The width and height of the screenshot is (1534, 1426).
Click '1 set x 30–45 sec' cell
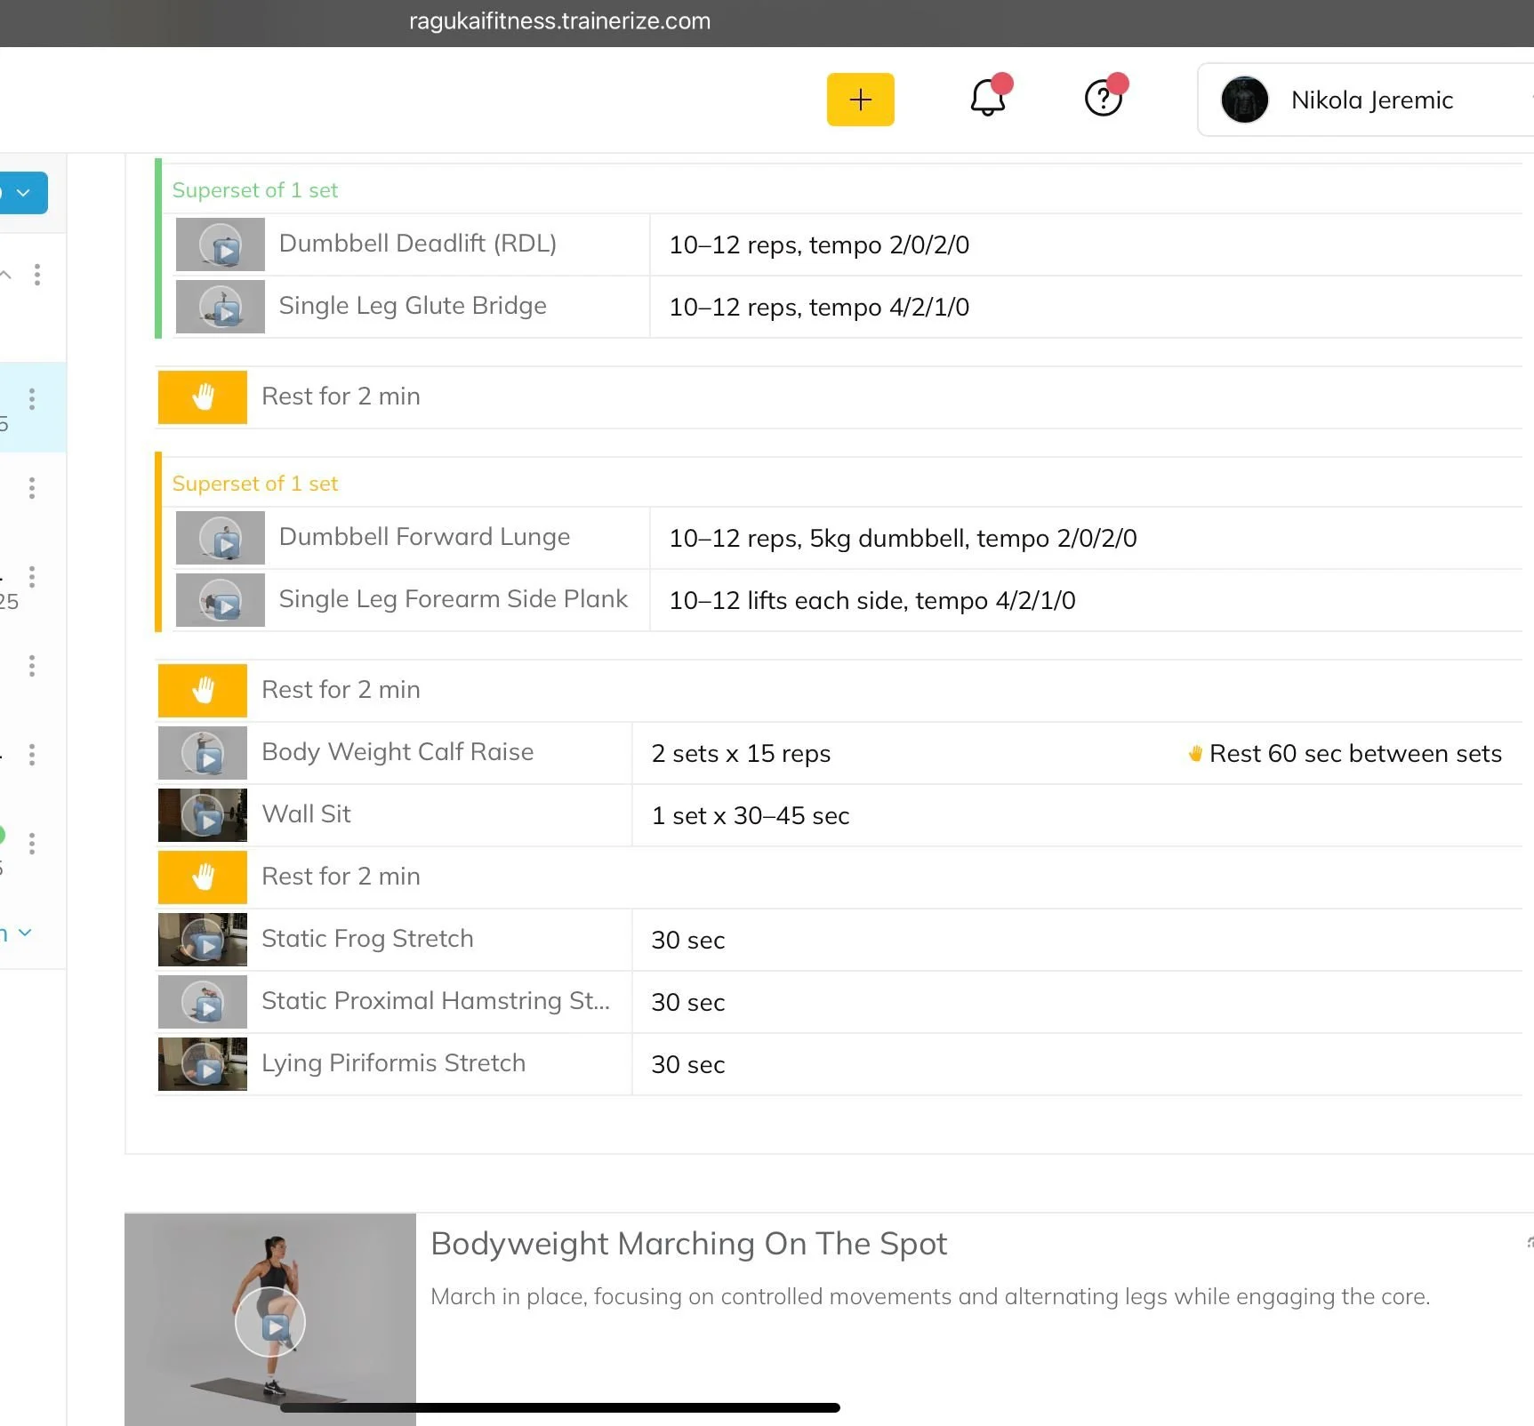(751, 816)
